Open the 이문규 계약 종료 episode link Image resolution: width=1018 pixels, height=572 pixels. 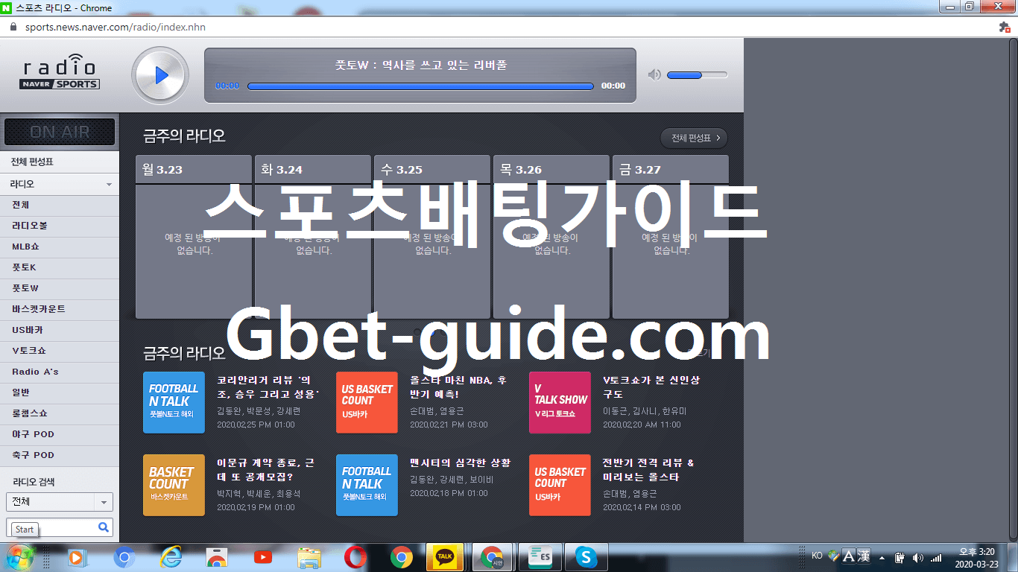point(265,469)
